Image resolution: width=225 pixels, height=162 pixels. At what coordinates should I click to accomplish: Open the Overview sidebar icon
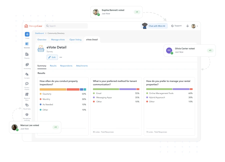tap(27, 44)
